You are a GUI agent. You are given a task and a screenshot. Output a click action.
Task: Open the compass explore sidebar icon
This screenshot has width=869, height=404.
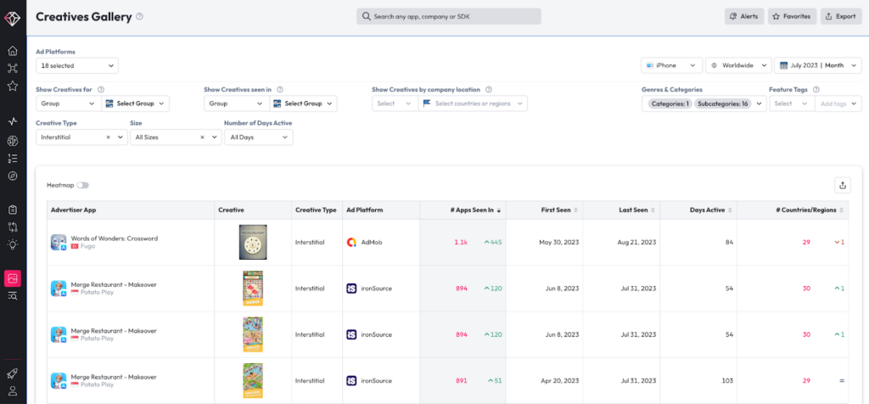(13, 177)
